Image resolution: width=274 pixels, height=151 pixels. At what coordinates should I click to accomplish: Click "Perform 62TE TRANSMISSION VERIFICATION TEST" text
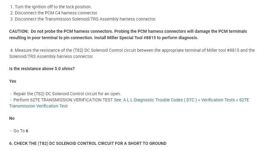pos(63,100)
